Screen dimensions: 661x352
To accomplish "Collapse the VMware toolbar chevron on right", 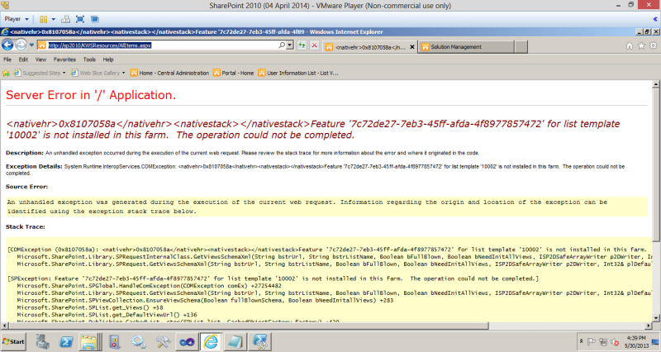I will (x=655, y=19).
